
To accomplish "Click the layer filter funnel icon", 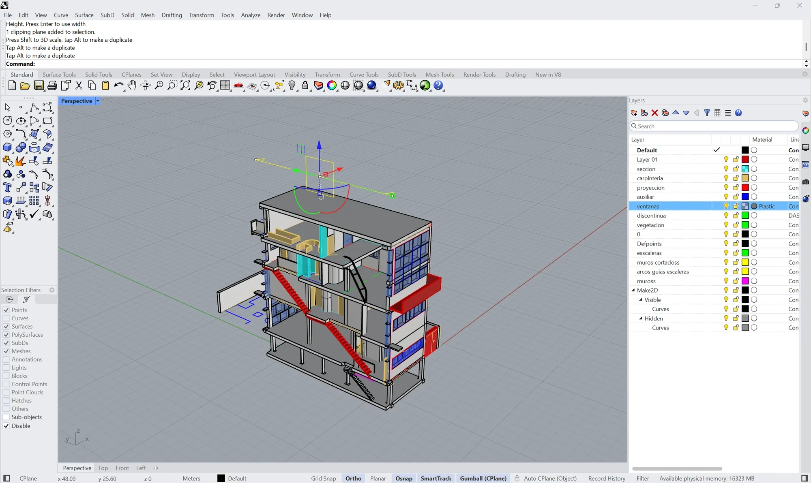I will click(707, 113).
